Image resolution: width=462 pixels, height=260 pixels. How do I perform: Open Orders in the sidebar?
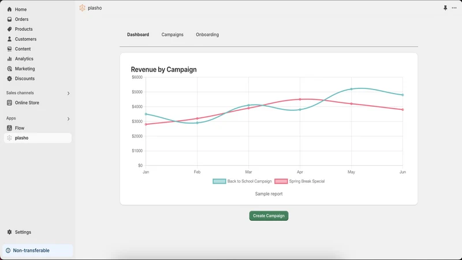point(22,19)
